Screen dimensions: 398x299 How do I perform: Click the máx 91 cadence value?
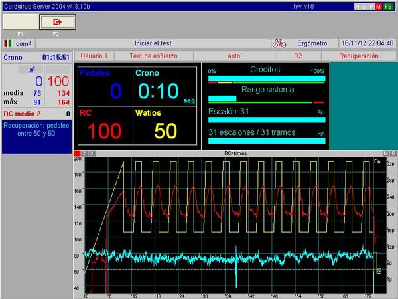[x=37, y=102]
